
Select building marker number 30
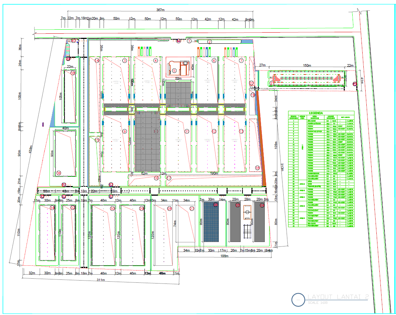112,209
